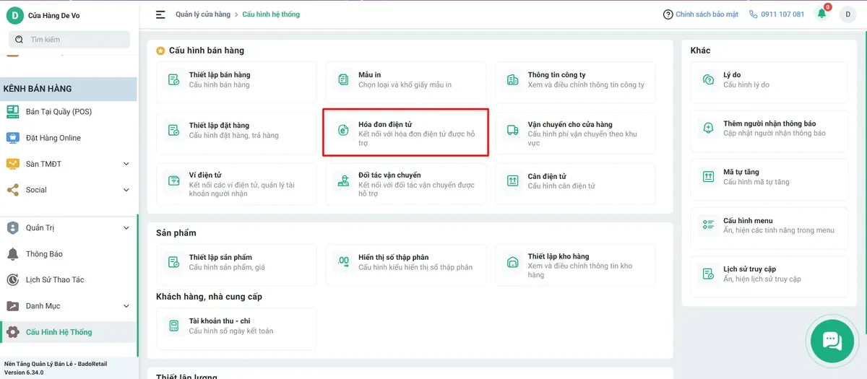
Task: Click the Đối tác vận chuyển icon
Action: pos(343,181)
